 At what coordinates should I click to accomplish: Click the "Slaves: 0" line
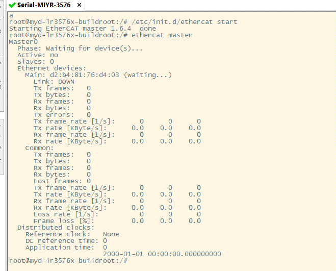click(35, 62)
